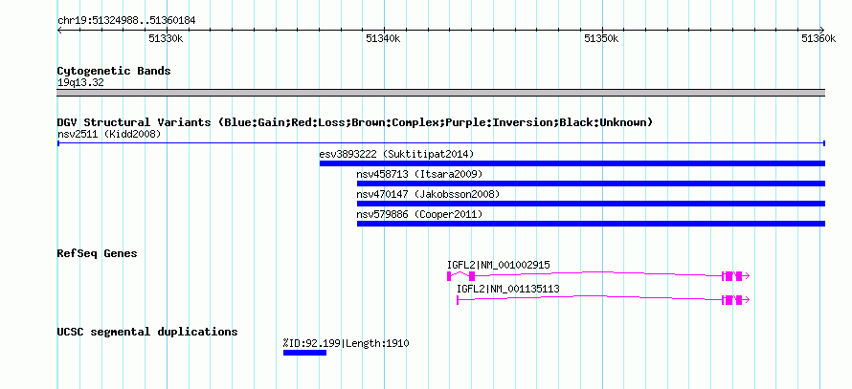
Task: Click the blue esv3893222 gain bar
Action: [x=572, y=163]
